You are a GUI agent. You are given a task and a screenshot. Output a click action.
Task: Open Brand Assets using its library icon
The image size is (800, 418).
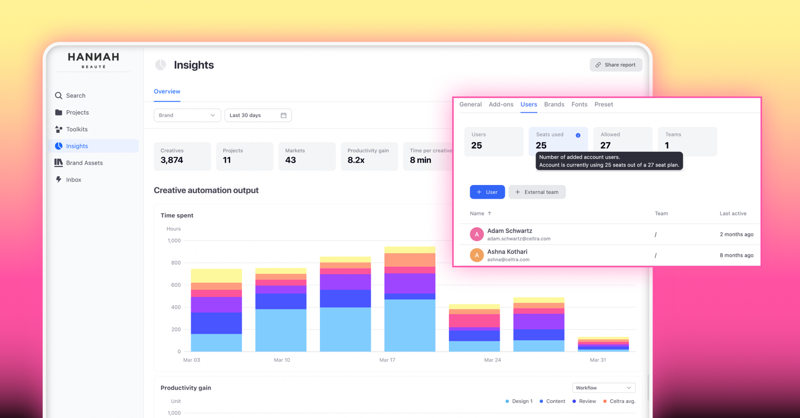(x=59, y=162)
